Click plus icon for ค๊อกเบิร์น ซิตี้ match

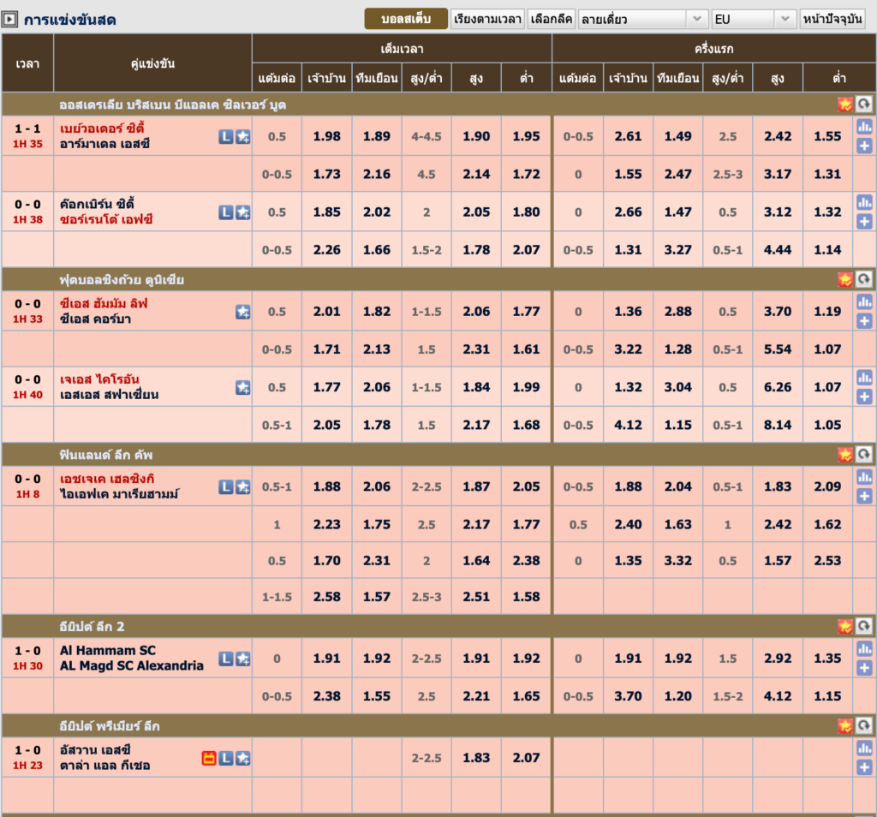click(864, 222)
